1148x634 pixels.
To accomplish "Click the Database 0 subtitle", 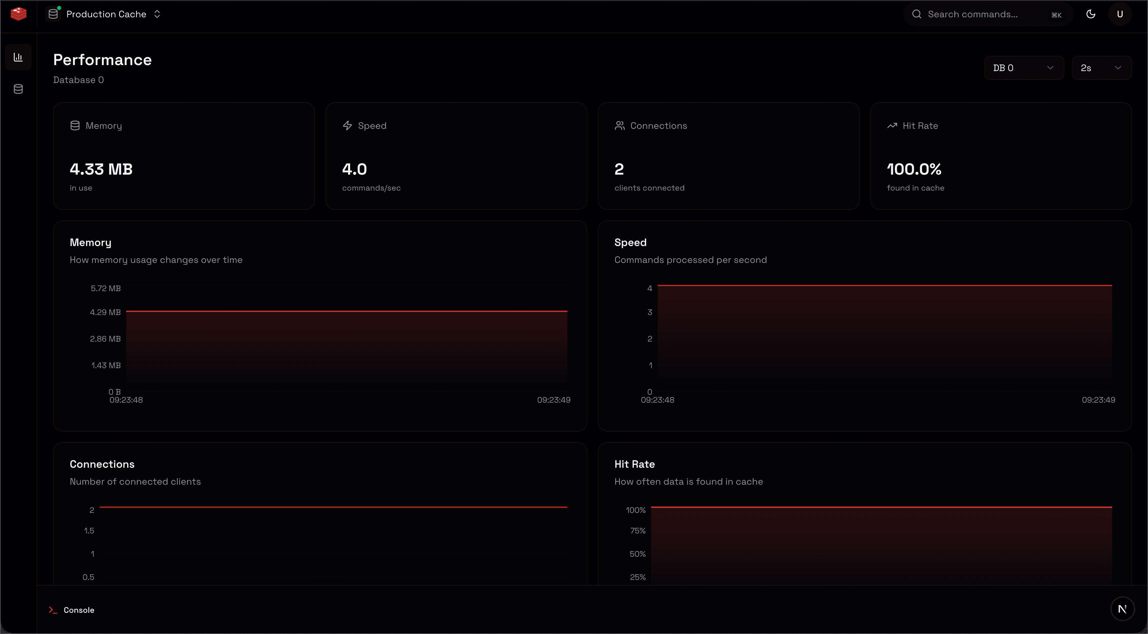I will pyautogui.click(x=78, y=80).
